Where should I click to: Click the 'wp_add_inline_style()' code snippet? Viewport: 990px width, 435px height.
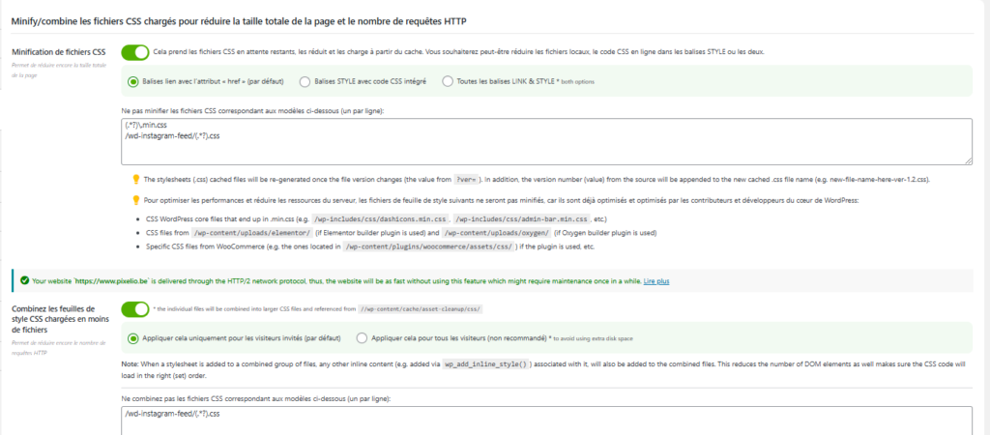(x=487, y=364)
